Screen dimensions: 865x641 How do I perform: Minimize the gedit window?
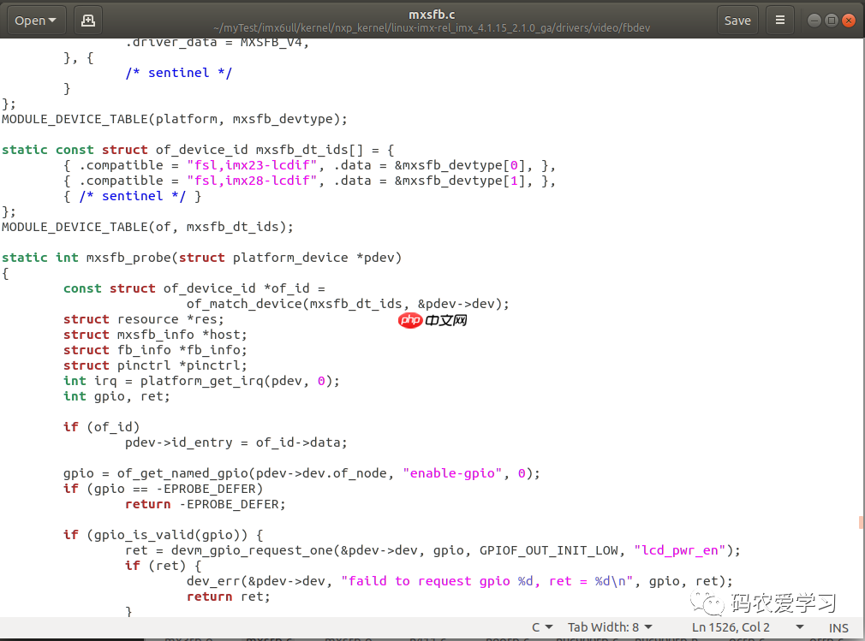[x=814, y=21]
